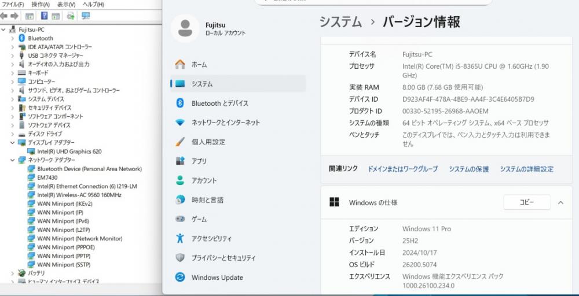Viewport: 579px width, 296px height.
Task: Open 時刻と言語 settings page
Action: pos(238,200)
